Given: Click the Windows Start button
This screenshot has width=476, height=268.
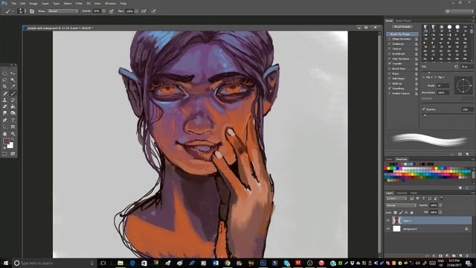Looking at the screenshot, I should pyautogui.click(x=5, y=263).
